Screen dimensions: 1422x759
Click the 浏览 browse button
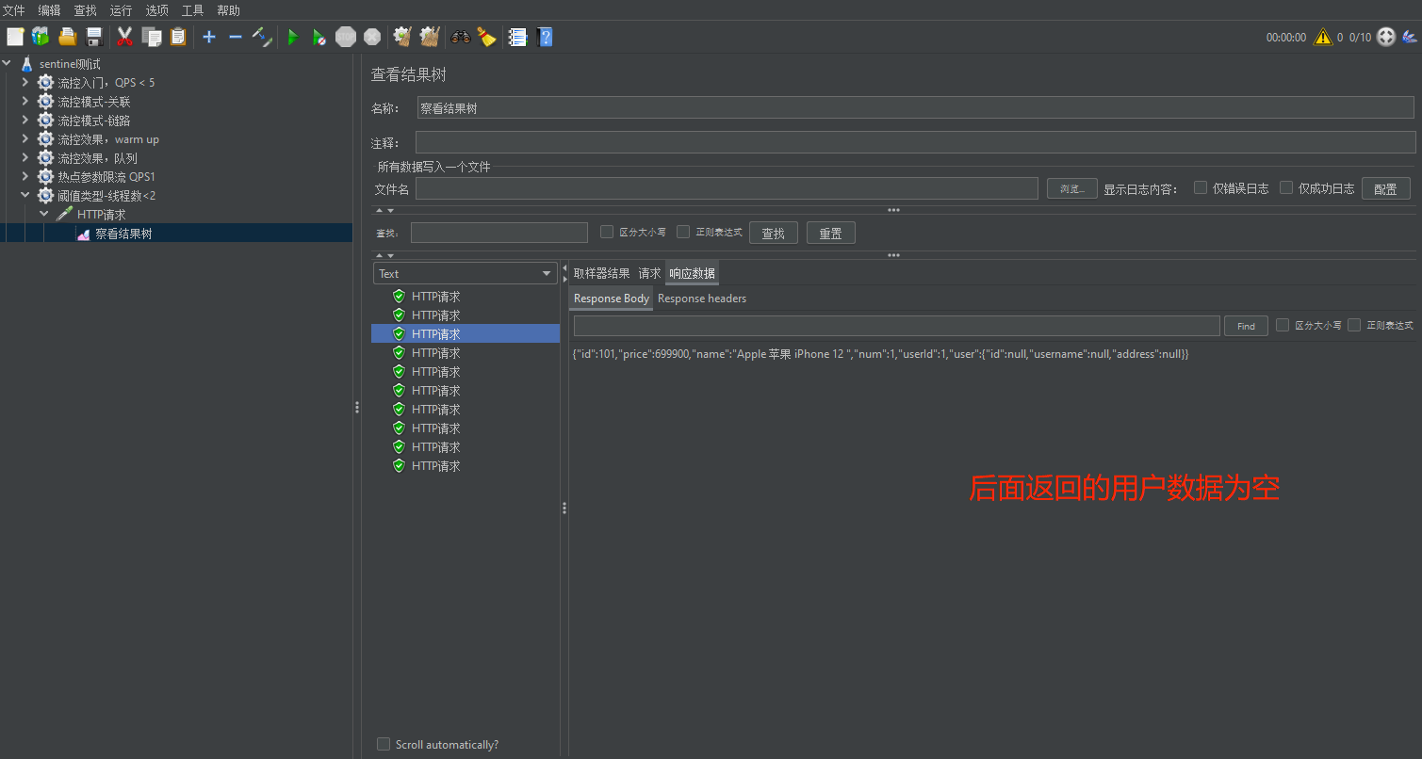coord(1072,188)
